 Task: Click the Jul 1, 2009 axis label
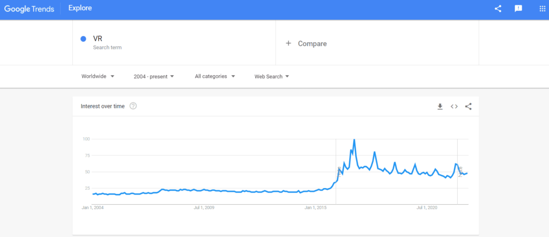204,208
